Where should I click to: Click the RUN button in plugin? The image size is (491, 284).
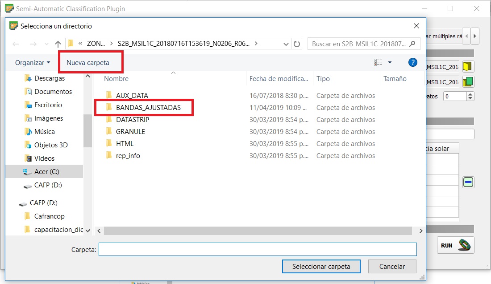(x=455, y=245)
